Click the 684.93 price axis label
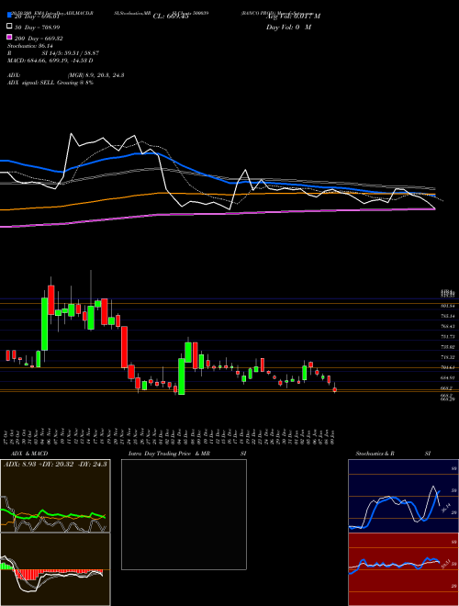This screenshot has height=606, width=459. pos(447,377)
